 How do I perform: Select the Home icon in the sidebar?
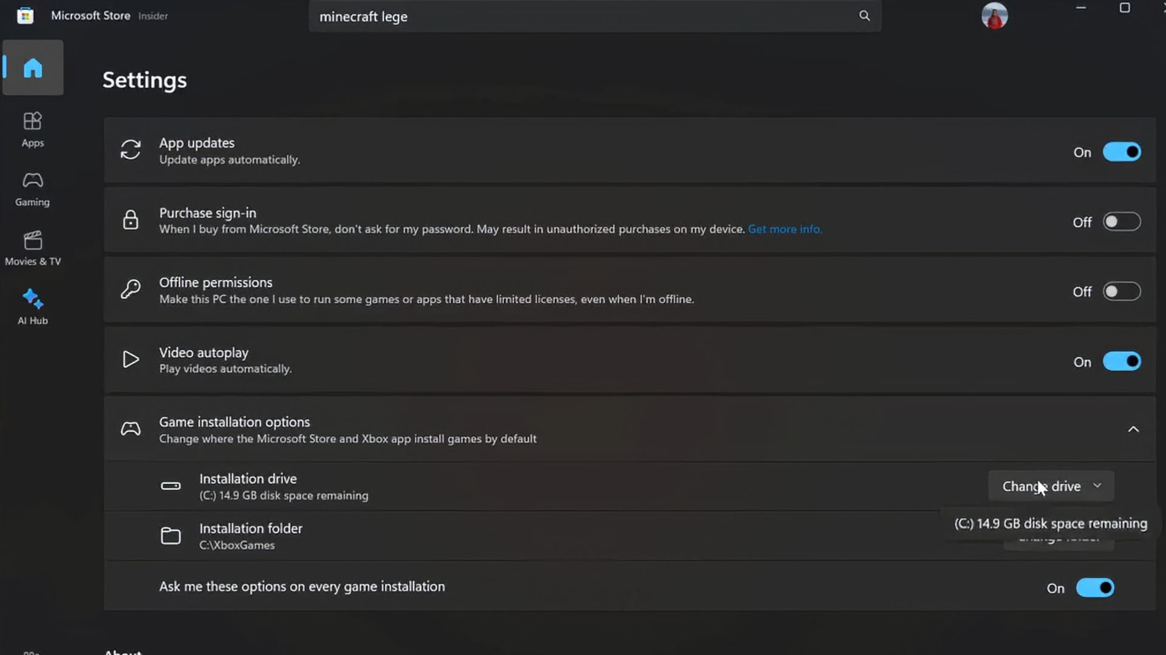[x=33, y=67]
